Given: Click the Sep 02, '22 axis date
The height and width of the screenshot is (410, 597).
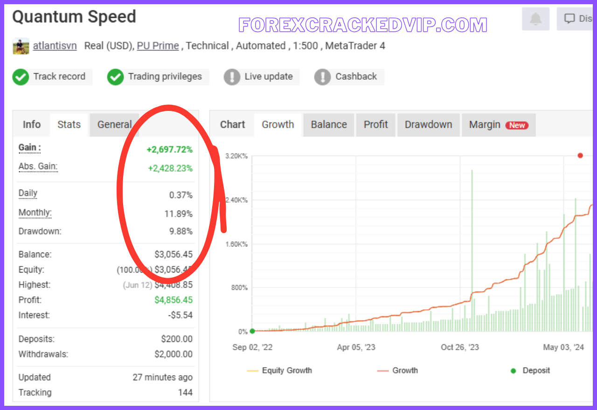Looking at the screenshot, I should click(252, 347).
